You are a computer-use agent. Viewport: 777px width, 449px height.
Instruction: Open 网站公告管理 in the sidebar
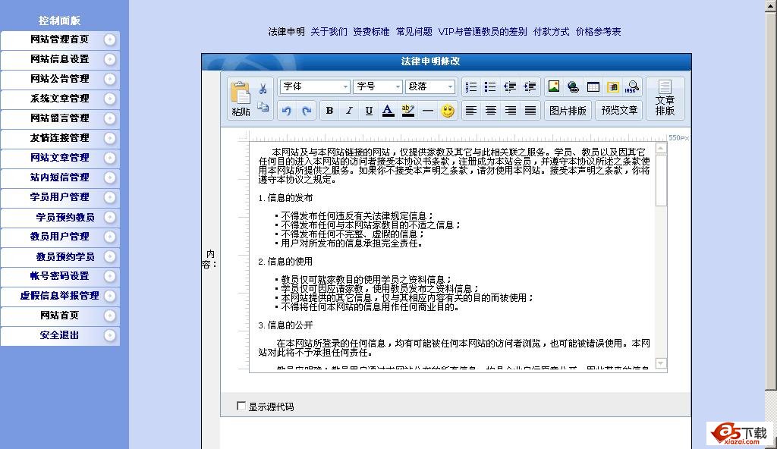(59, 79)
